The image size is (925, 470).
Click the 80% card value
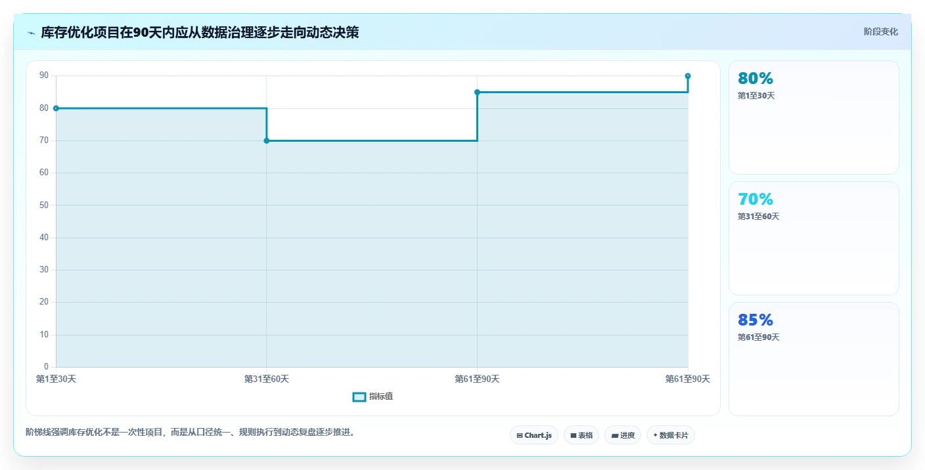click(x=756, y=78)
